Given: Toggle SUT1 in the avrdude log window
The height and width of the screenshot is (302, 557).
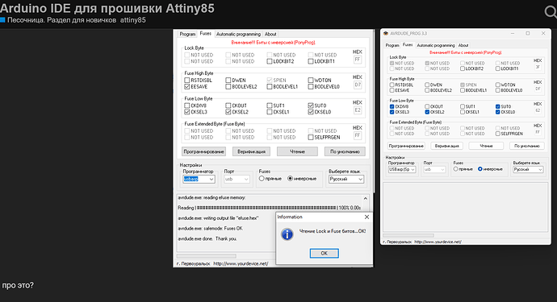Looking at the screenshot, I should (x=270, y=105).
